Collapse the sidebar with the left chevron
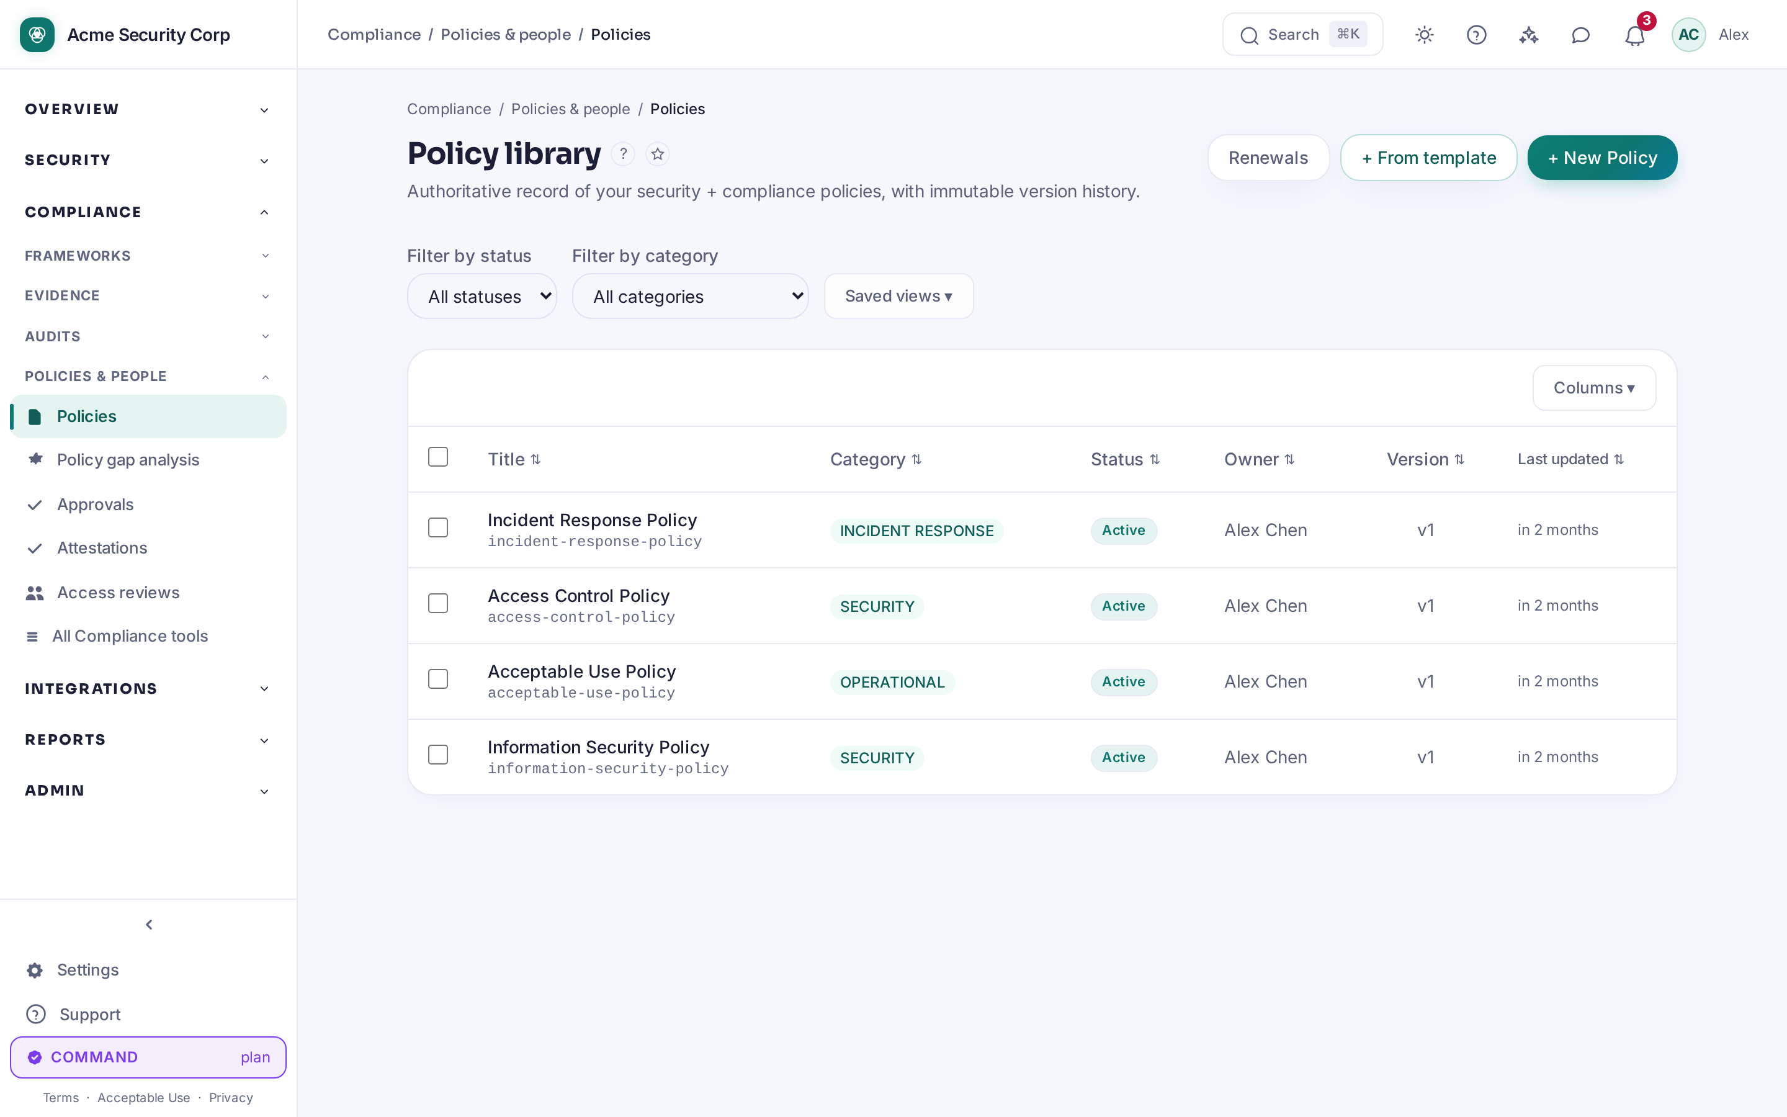1787x1117 pixels. coord(148,924)
